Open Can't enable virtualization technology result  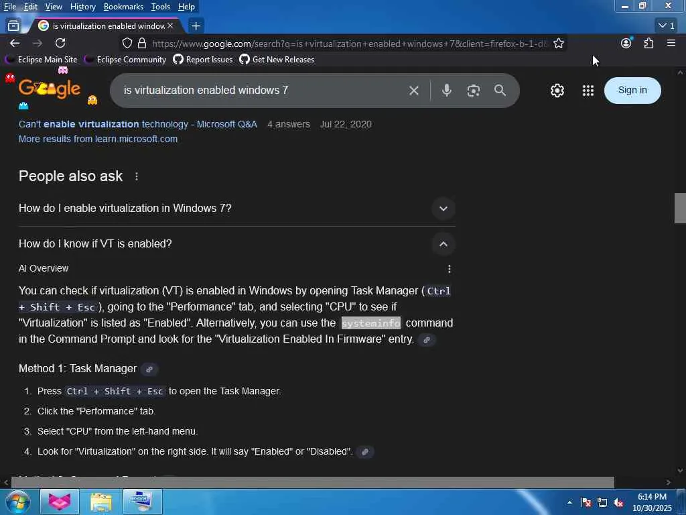(138, 124)
